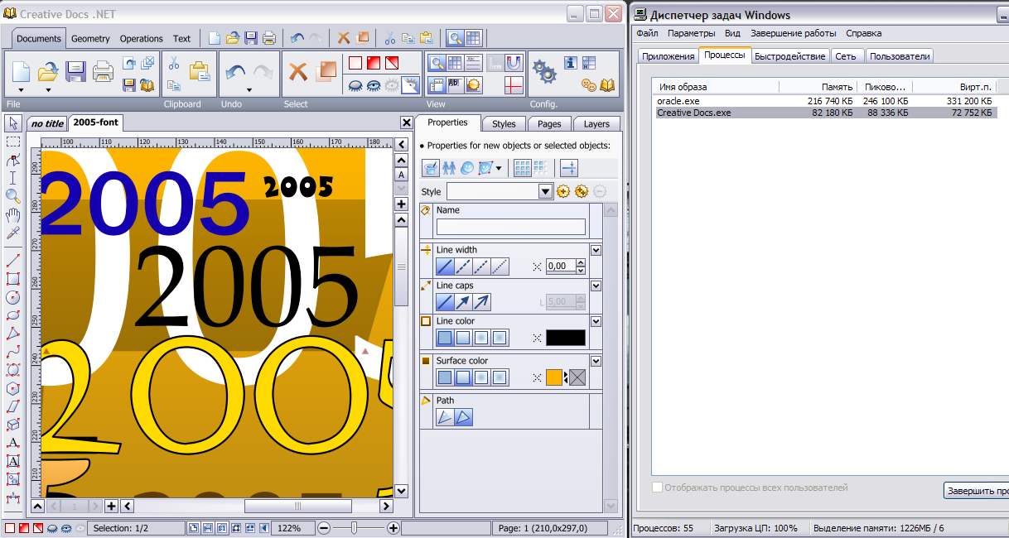The image size is (1009, 538).
Task: Select the Magnifier zoom tool in left toolbar
Action: [12, 196]
